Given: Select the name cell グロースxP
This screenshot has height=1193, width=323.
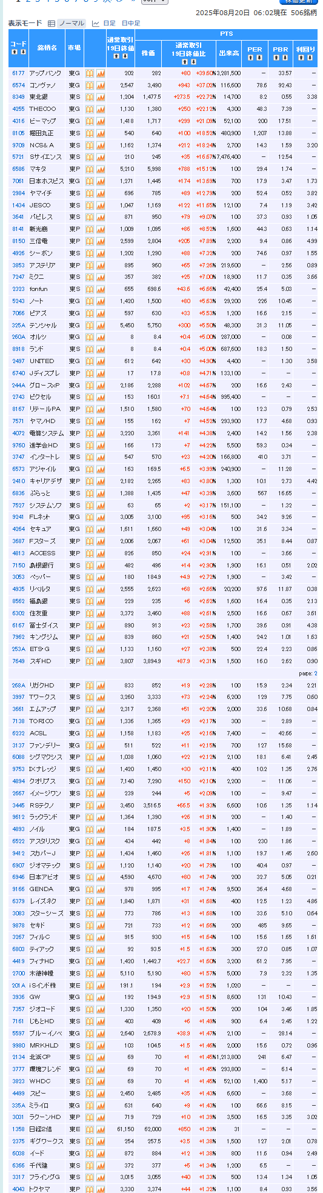Looking at the screenshot, I should coord(45,386).
